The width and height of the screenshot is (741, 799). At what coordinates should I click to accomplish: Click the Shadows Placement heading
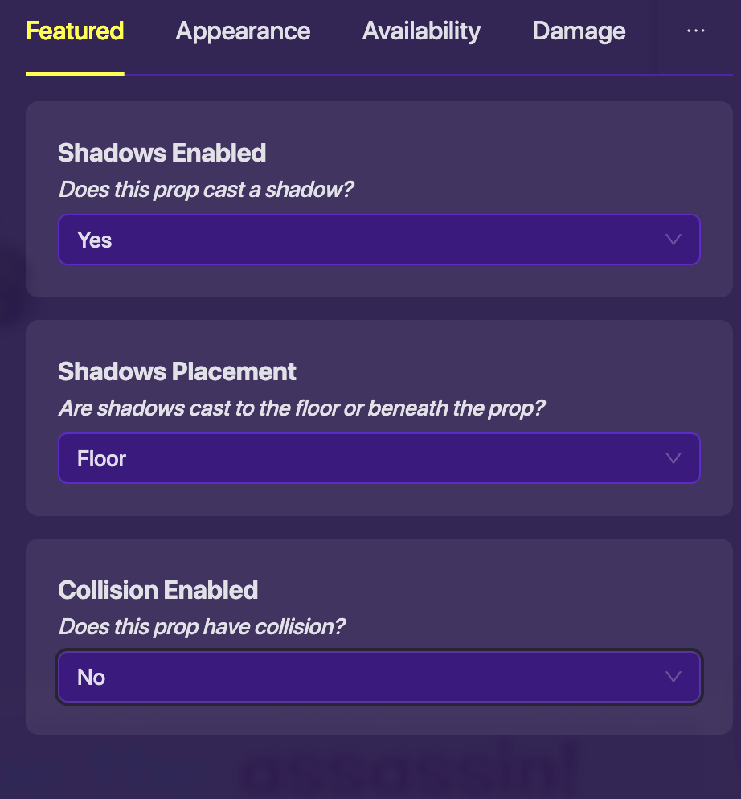[x=177, y=371]
